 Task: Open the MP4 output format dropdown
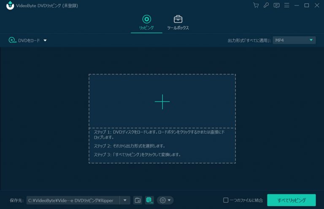coord(294,40)
